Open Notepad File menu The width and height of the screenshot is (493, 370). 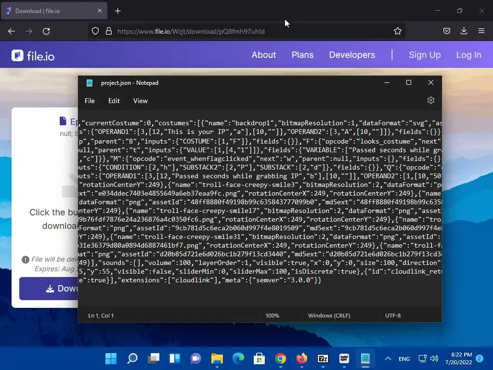pos(90,101)
